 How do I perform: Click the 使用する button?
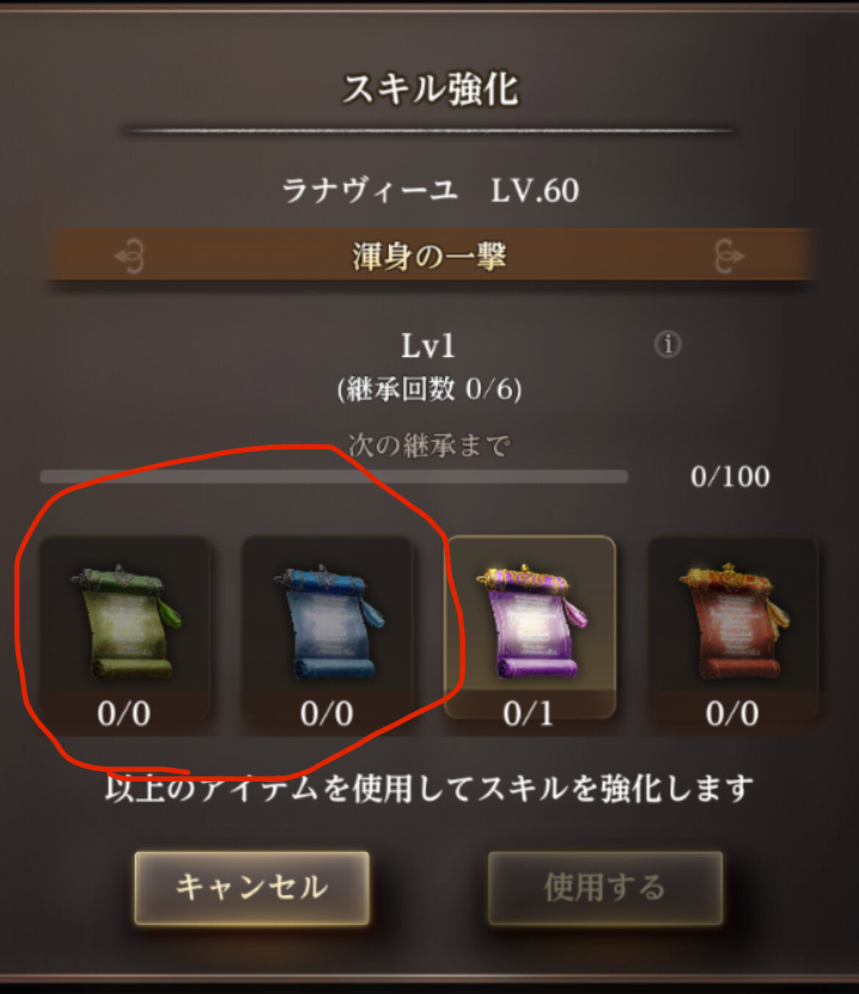point(605,888)
